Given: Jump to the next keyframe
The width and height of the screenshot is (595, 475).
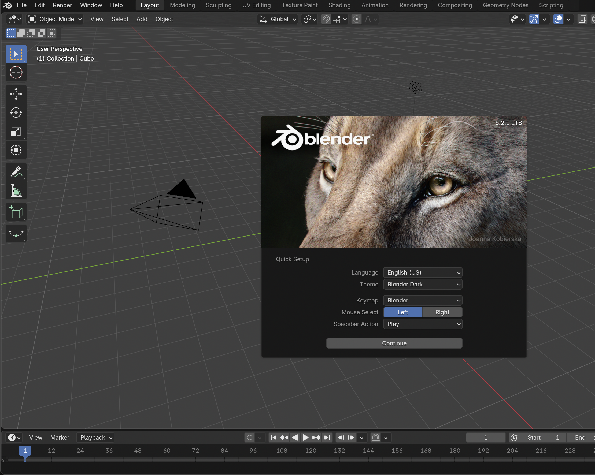Looking at the screenshot, I should point(316,437).
